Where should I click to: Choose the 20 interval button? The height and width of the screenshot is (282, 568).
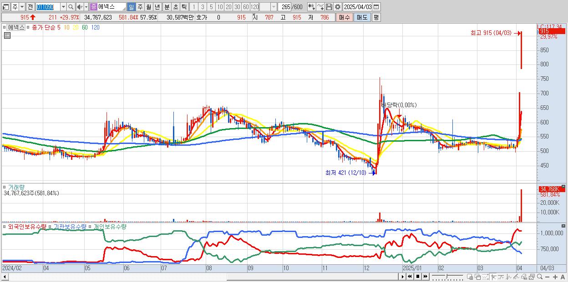pyautogui.click(x=228, y=7)
